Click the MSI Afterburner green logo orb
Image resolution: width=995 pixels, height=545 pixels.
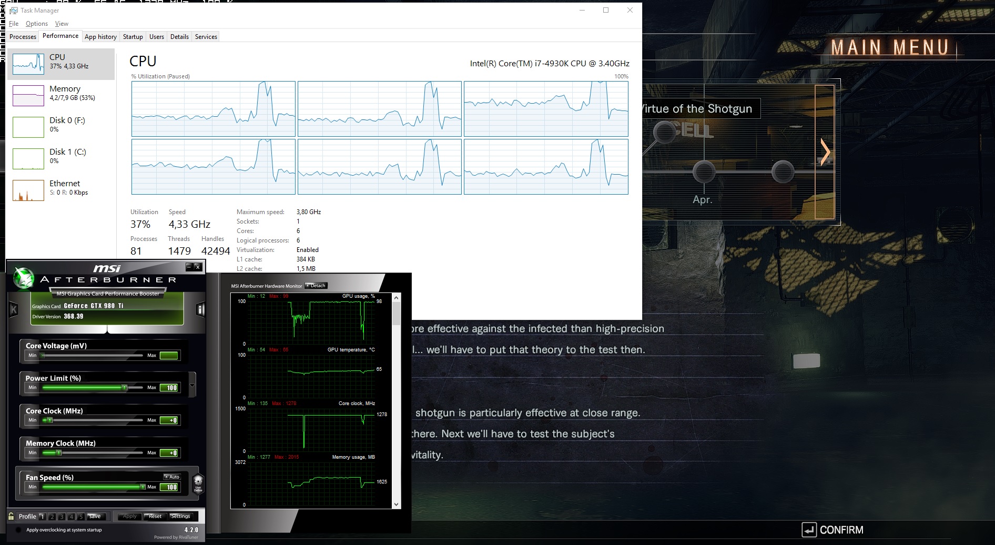tap(24, 279)
